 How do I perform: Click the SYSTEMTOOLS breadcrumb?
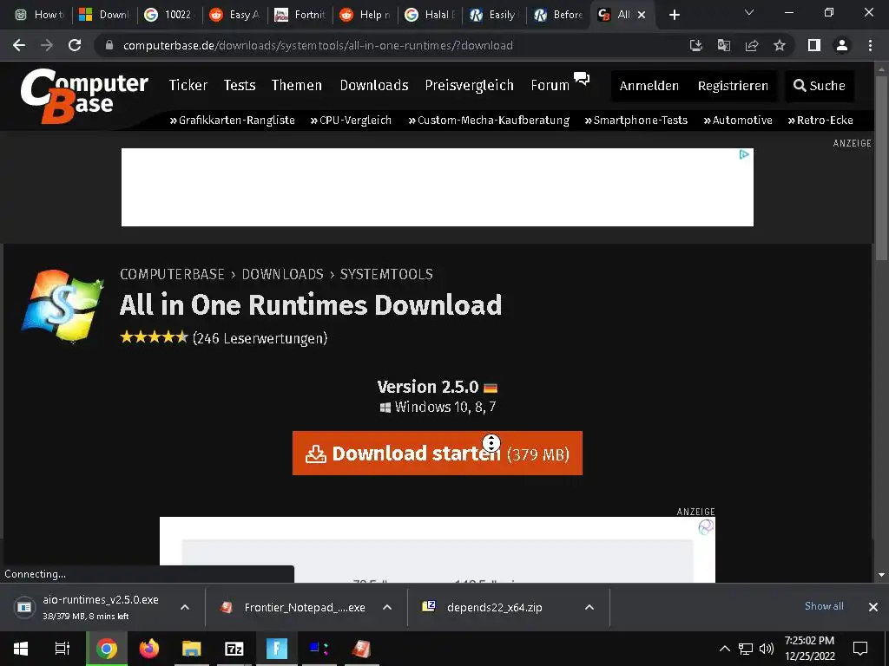(386, 274)
